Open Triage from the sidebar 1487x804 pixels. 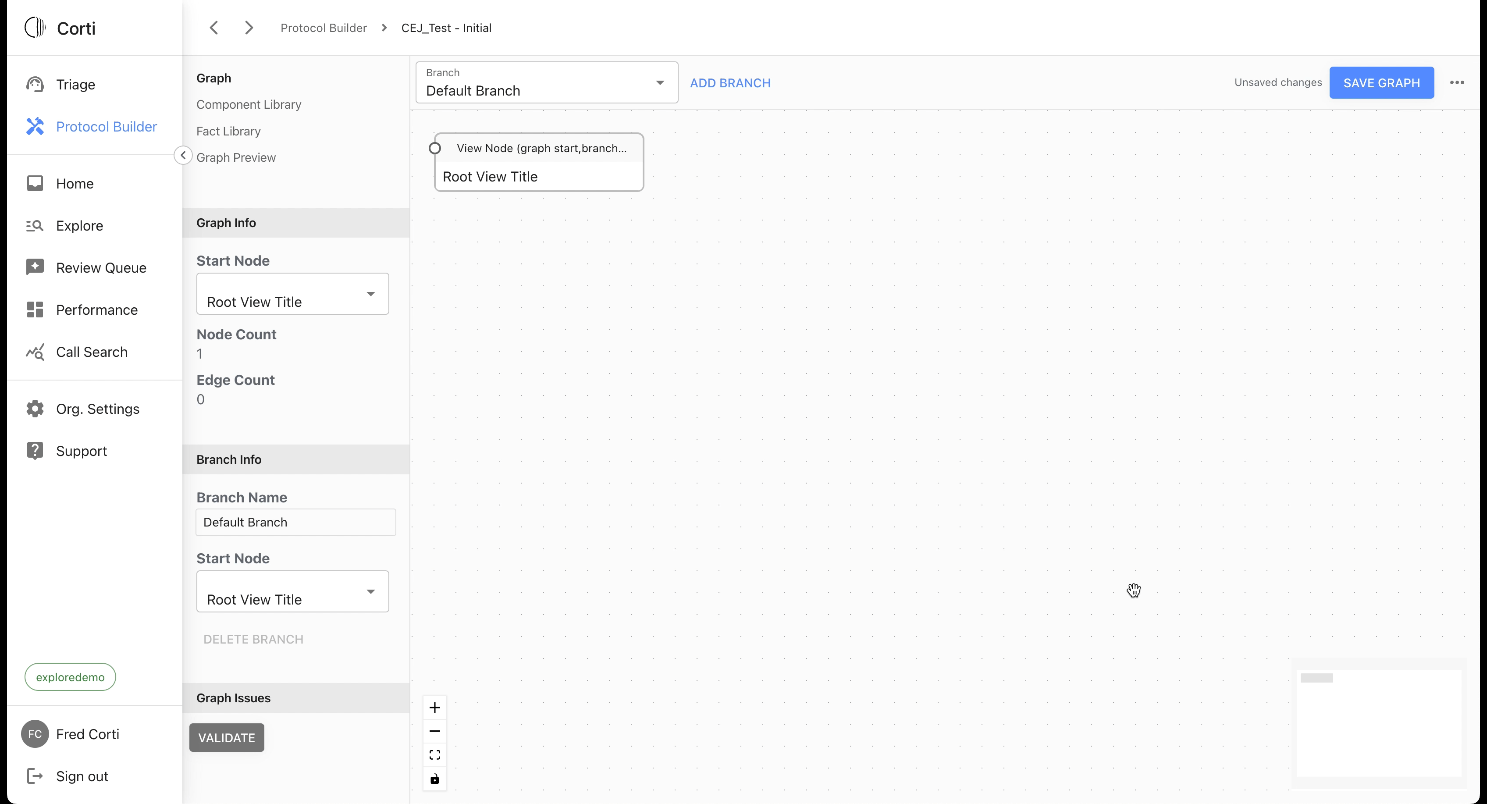coord(75,85)
